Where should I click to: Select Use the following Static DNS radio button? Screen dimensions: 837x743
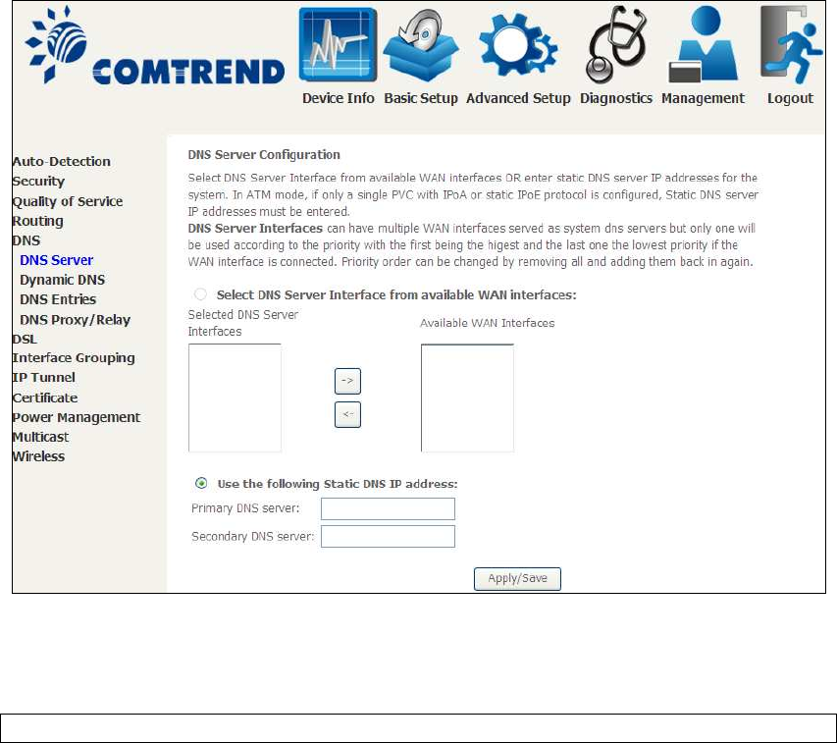click(201, 483)
